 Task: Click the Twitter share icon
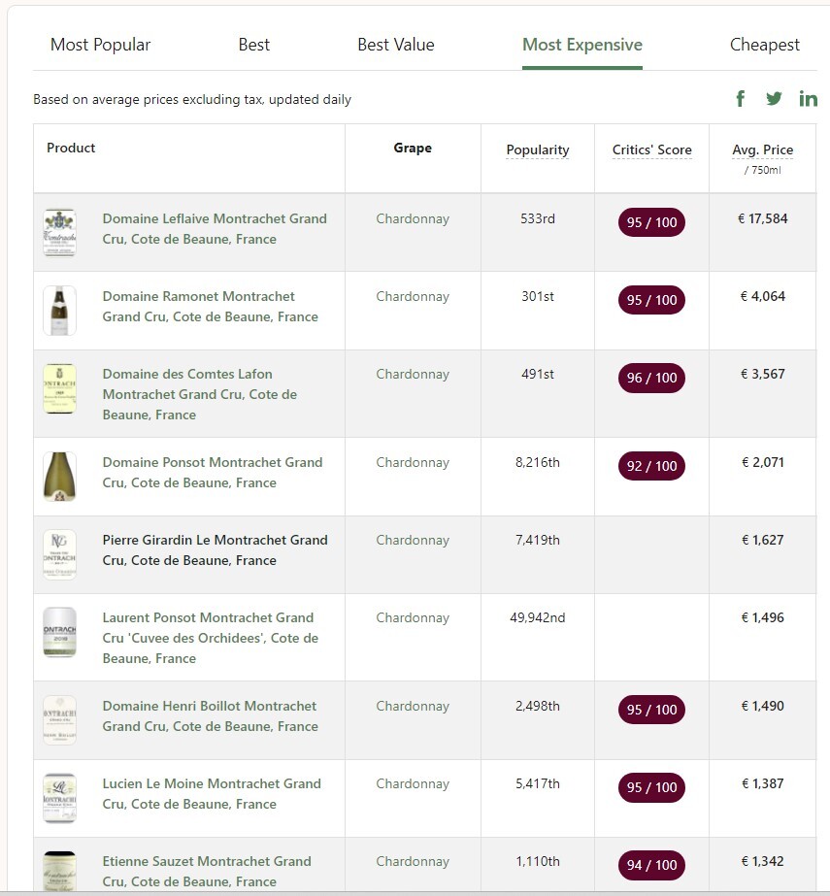pos(774,98)
